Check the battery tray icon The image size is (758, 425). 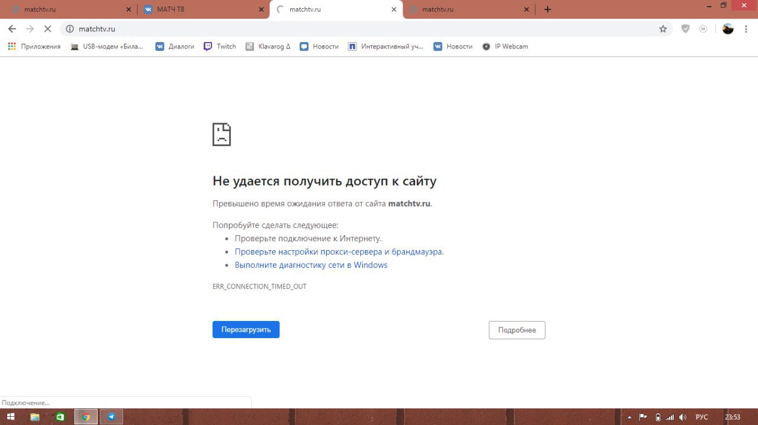tap(657, 417)
